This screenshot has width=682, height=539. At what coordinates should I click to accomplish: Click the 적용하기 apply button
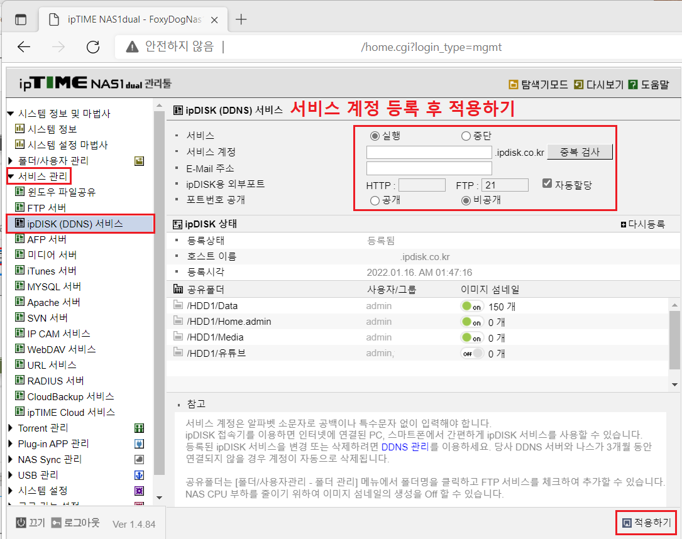coord(647,523)
